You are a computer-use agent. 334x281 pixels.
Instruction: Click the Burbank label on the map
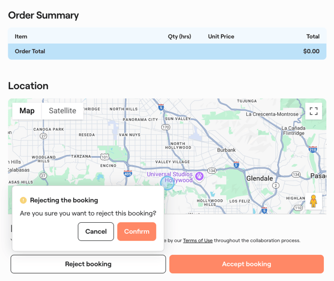226,150
